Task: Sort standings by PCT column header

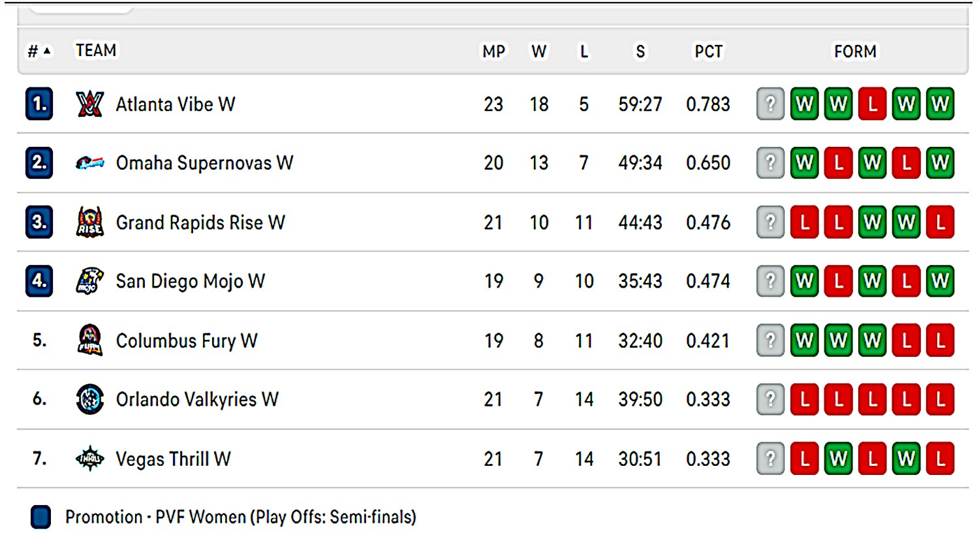Action: [708, 52]
